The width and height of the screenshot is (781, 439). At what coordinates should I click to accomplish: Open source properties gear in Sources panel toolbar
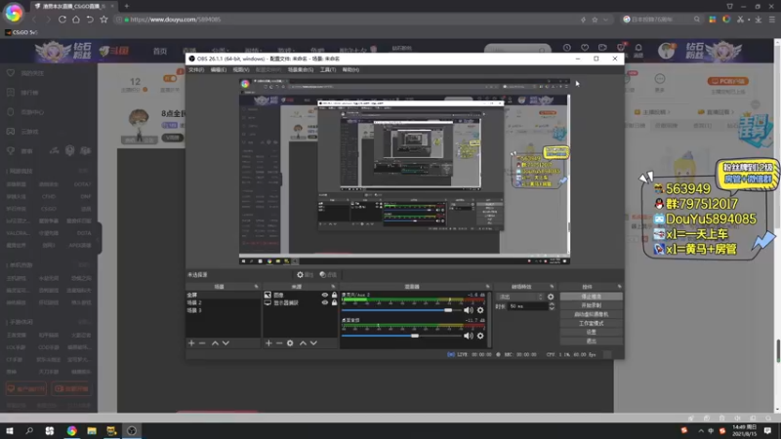click(x=290, y=343)
